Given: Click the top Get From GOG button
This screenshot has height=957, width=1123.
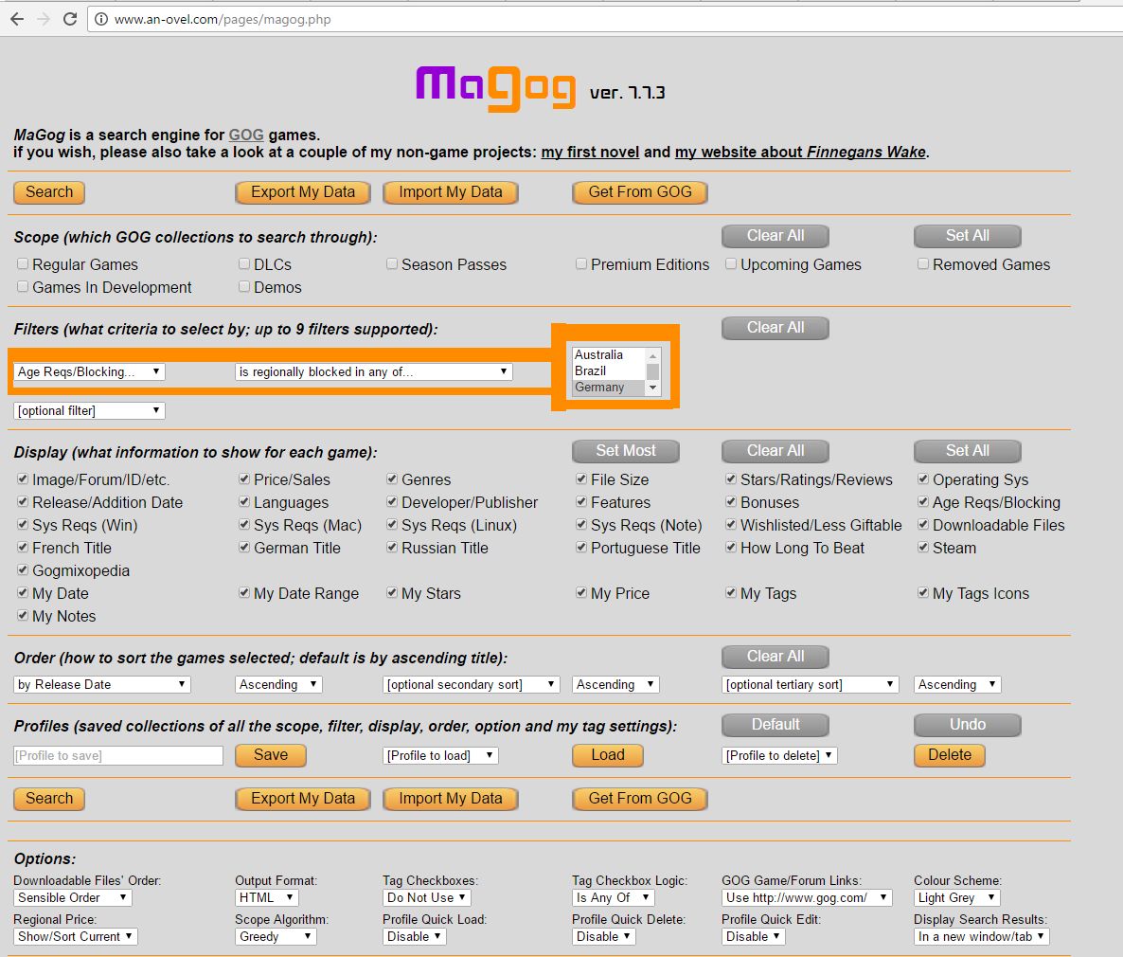Looking at the screenshot, I should [x=640, y=192].
